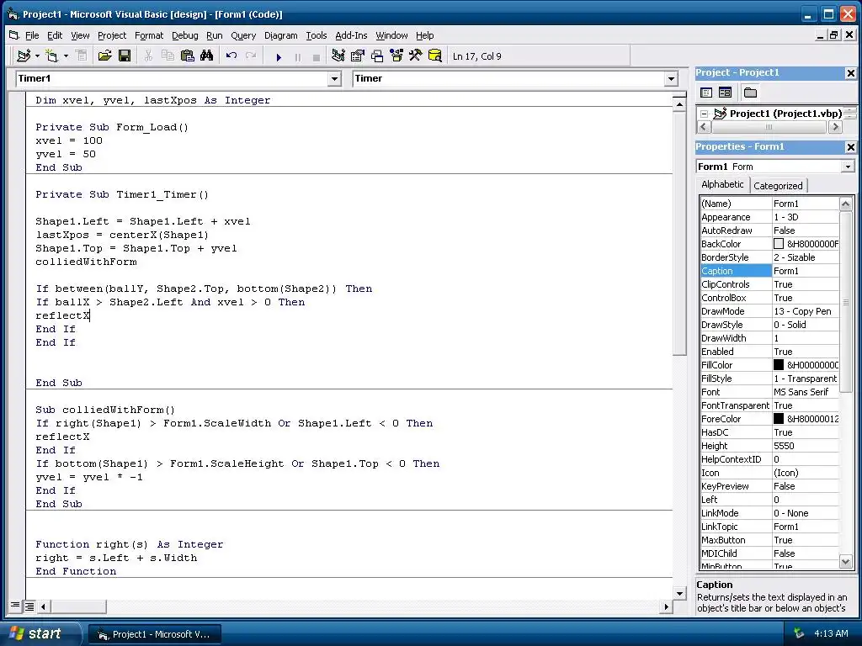Click the code editor scroll down arrow
This screenshot has width=862, height=646.
(679, 593)
